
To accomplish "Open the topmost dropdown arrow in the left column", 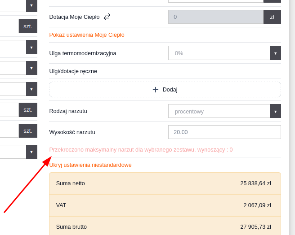I will [x=31, y=5].
